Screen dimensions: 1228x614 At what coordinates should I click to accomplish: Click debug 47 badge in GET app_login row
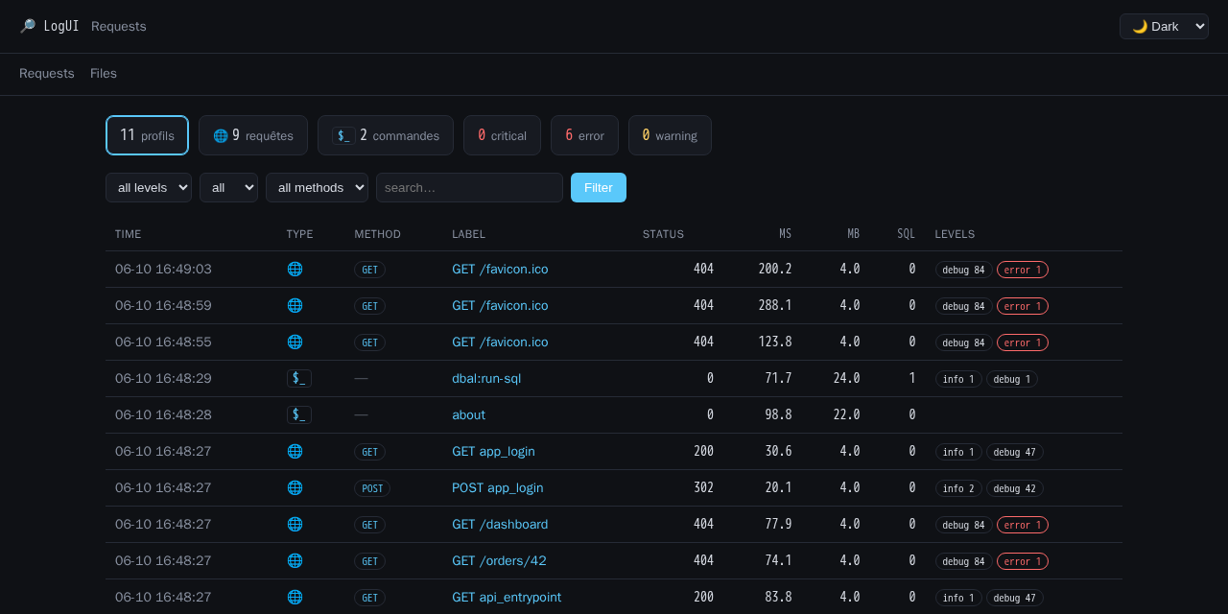(x=1015, y=452)
